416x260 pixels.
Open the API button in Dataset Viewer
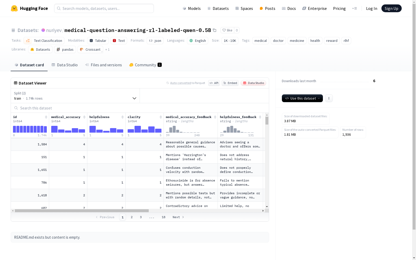point(214,83)
